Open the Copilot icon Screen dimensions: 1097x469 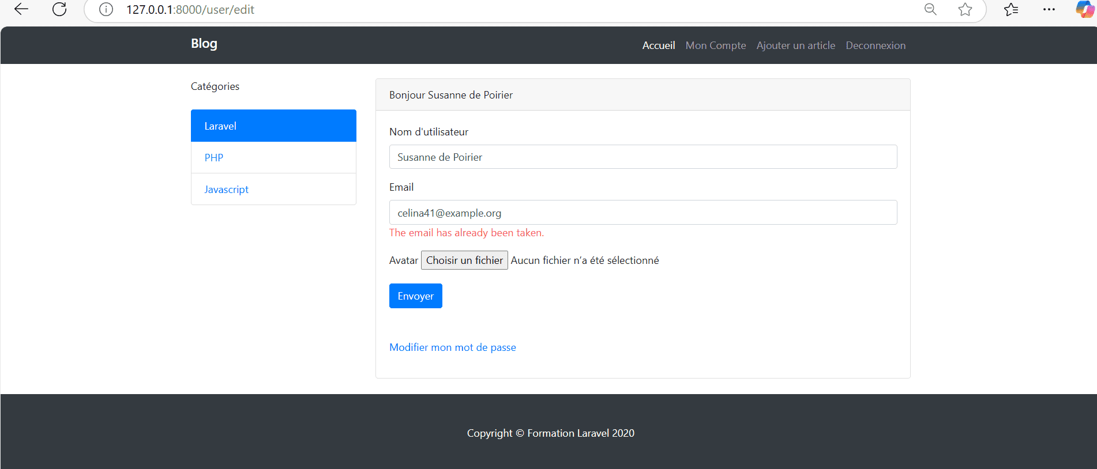(x=1085, y=9)
